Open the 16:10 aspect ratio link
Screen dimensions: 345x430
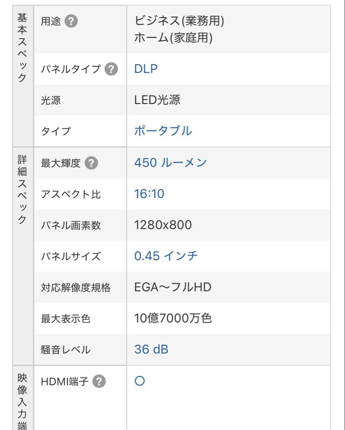tap(148, 194)
